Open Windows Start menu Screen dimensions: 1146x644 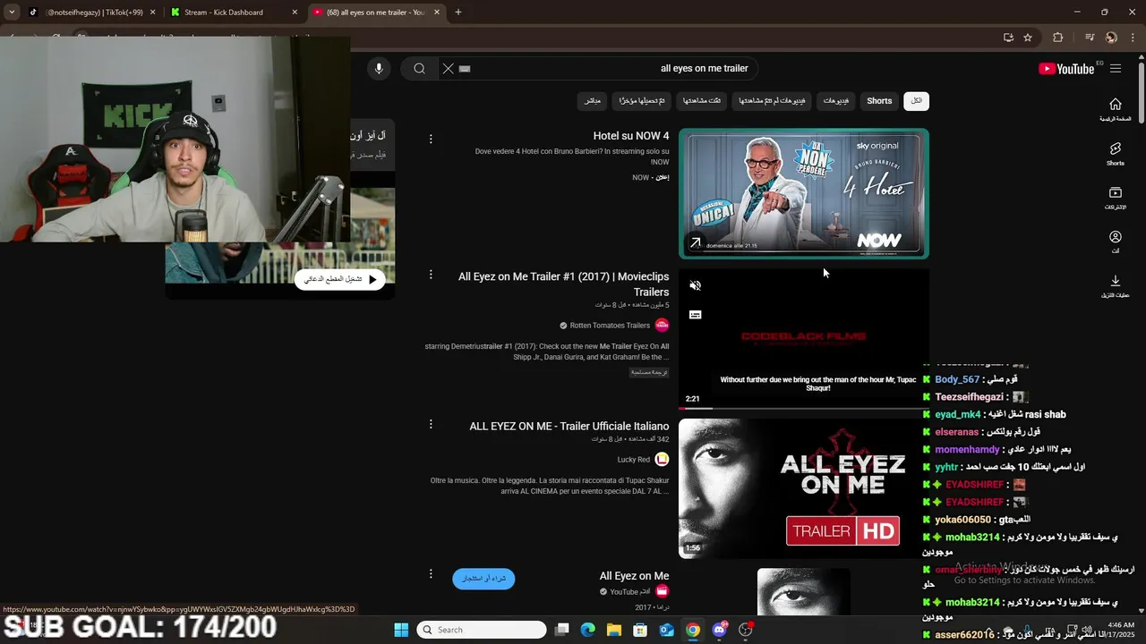point(401,630)
